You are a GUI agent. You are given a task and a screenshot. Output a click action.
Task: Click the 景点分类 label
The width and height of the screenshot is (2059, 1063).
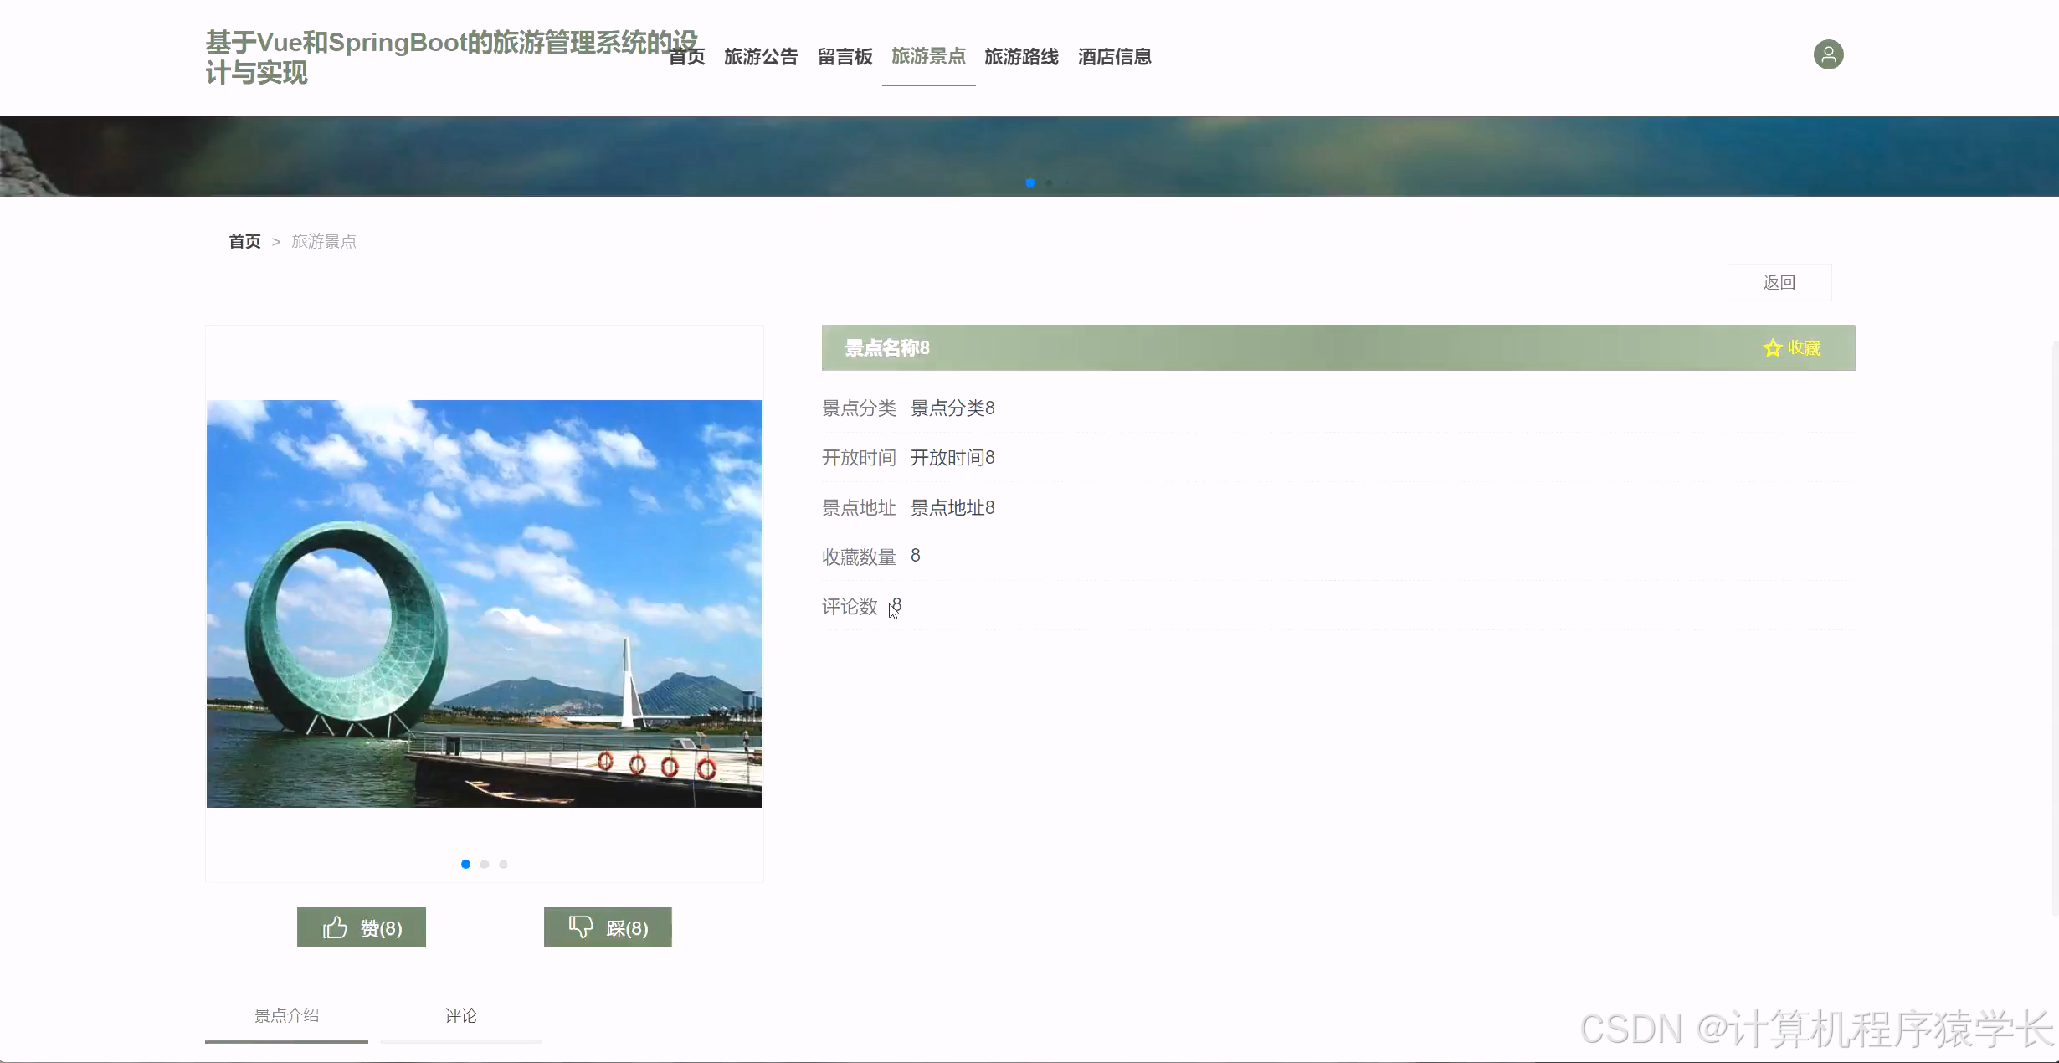(859, 408)
